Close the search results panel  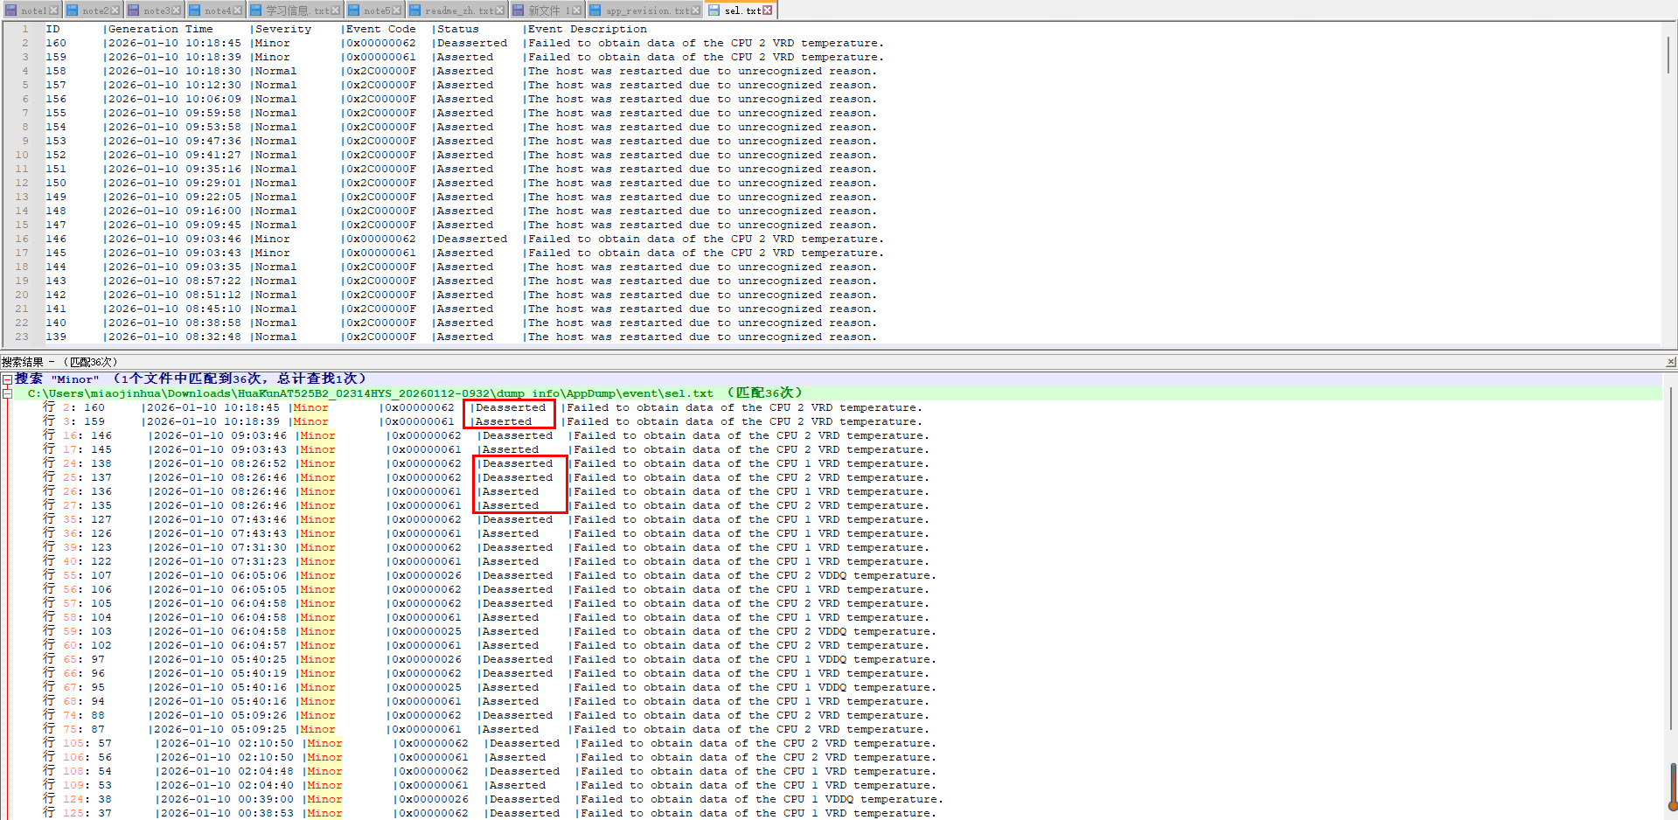pyautogui.click(x=1670, y=362)
